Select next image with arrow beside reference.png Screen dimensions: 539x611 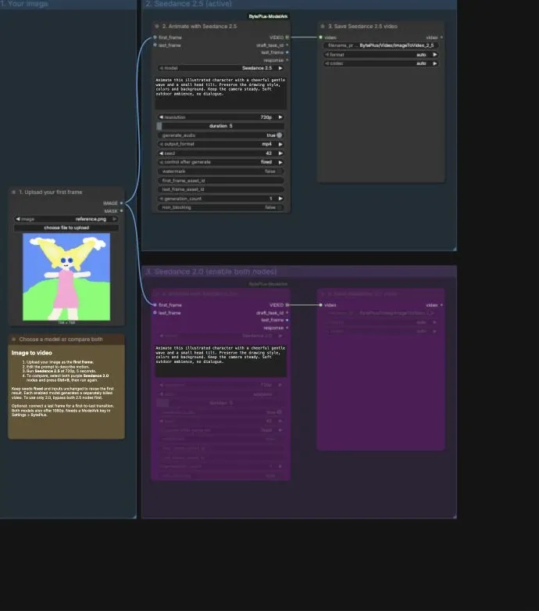click(x=114, y=219)
